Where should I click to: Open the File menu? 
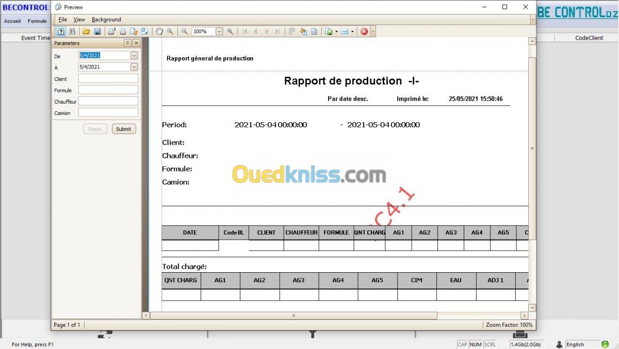pyautogui.click(x=62, y=20)
